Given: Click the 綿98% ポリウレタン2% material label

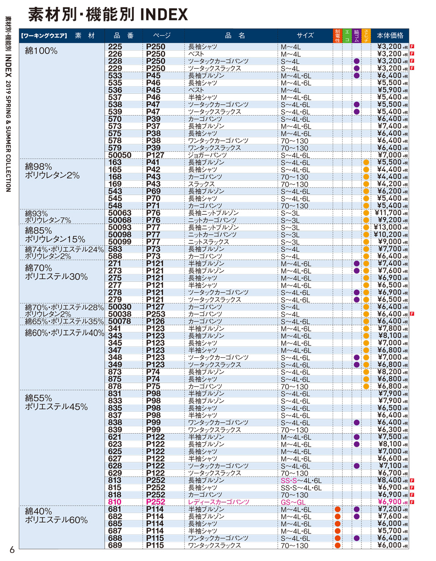Looking at the screenshot, I should click(x=52, y=171).
